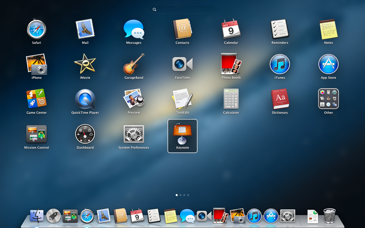Viewport: 365px width, 228px height.
Task: Click the magnifying glass search icon
Action: click(154, 10)
